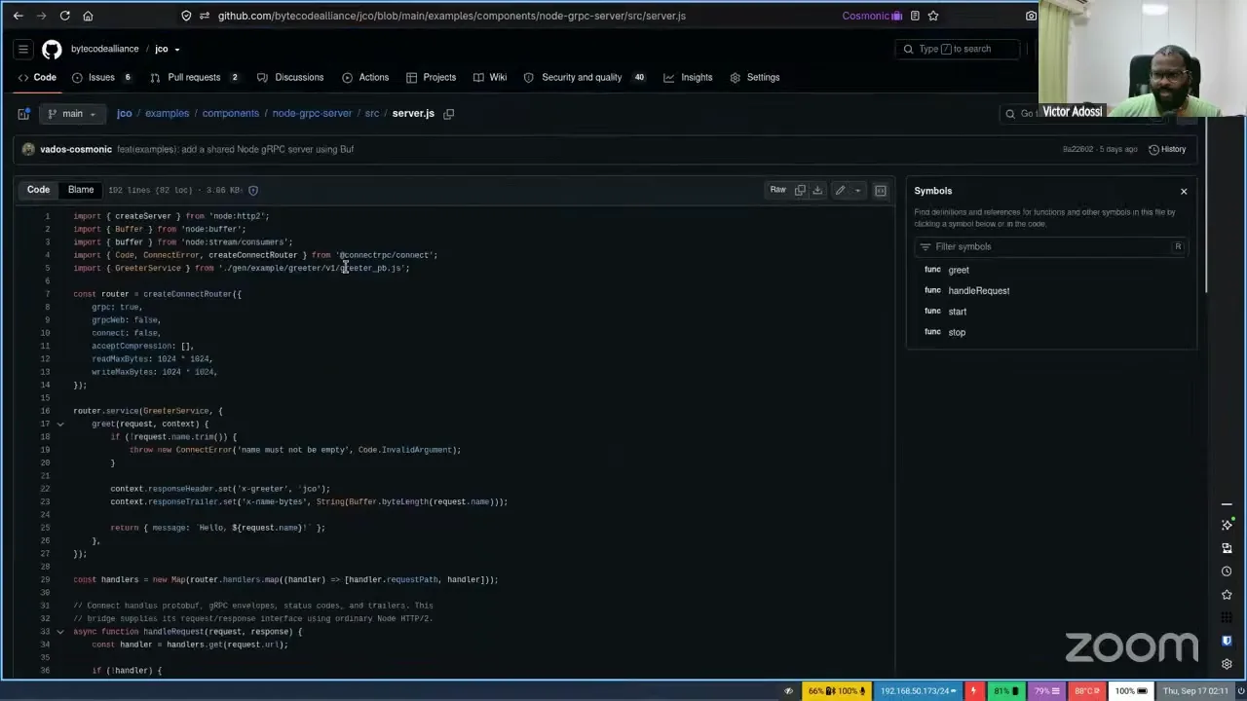Download the raw server.js file

coord(817,190)
